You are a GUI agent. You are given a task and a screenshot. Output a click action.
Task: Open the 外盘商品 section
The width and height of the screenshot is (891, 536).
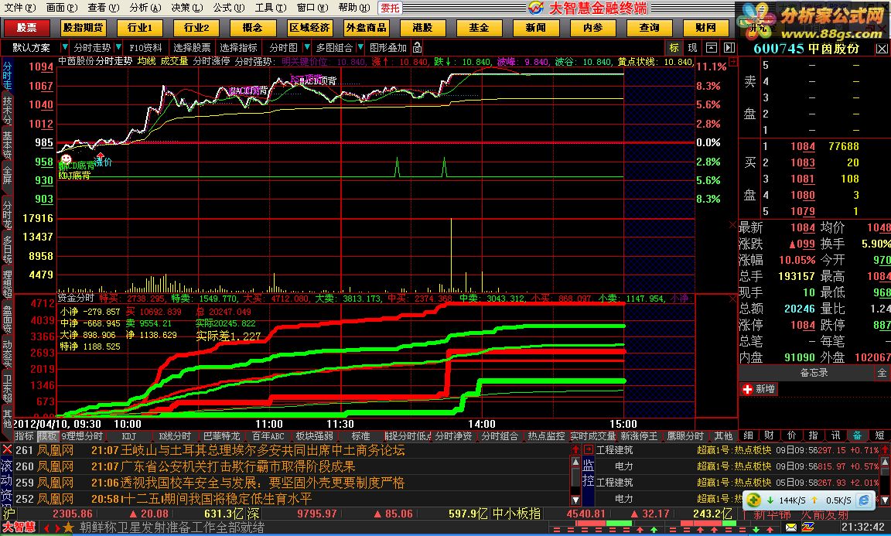click(366, 27)
